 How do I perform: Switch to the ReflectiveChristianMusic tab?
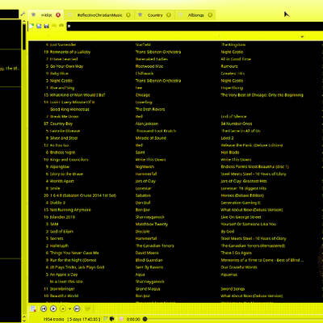100,15
